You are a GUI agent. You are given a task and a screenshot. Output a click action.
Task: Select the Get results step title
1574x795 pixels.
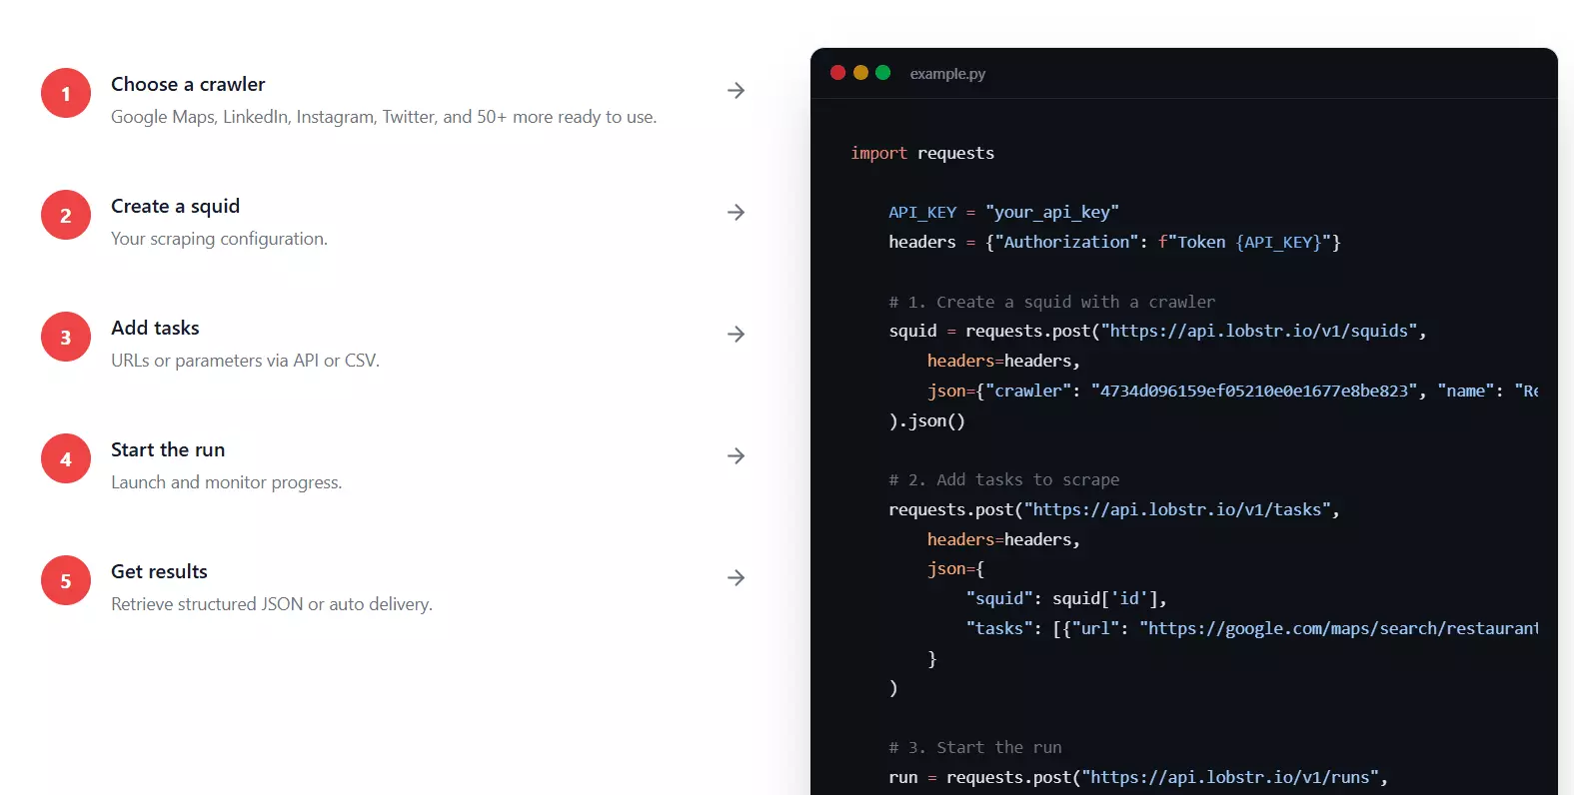(x=159, y=572)
